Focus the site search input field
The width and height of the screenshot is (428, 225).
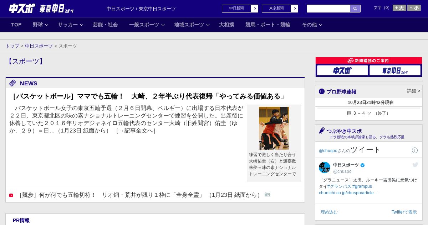pyautogui.click(x=328, y=9)
